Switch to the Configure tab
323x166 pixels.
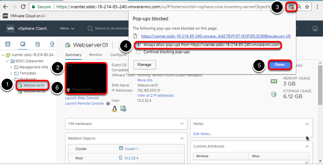click(118, 55)
